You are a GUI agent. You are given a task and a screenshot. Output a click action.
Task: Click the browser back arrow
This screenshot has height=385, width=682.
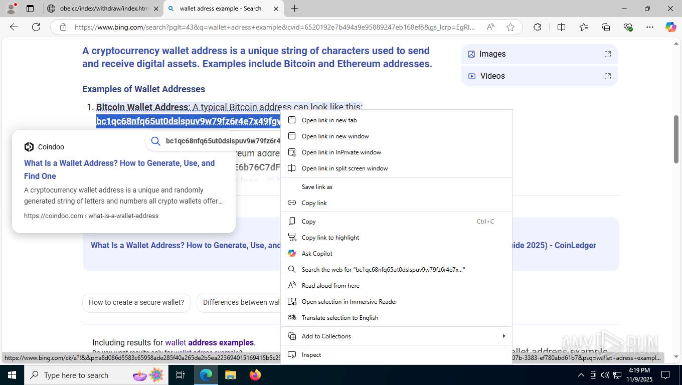click(14, 27)
